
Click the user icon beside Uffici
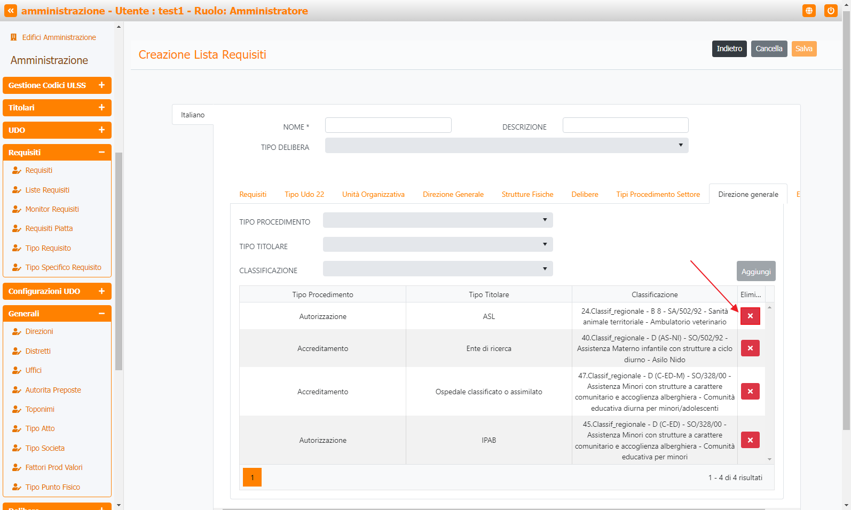click(17, 370)
